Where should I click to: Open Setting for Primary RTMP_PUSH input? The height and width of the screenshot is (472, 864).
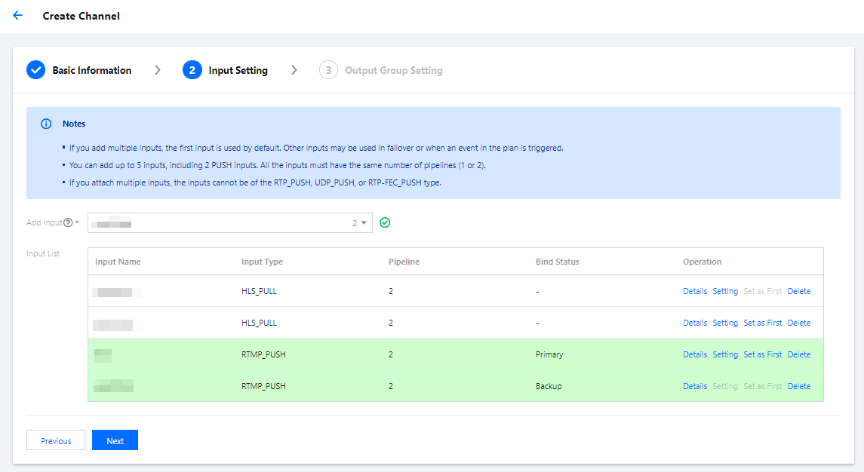click(725, 354)
